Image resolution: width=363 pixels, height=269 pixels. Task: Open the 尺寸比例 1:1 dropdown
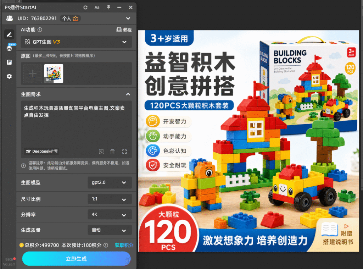[110, 199]
